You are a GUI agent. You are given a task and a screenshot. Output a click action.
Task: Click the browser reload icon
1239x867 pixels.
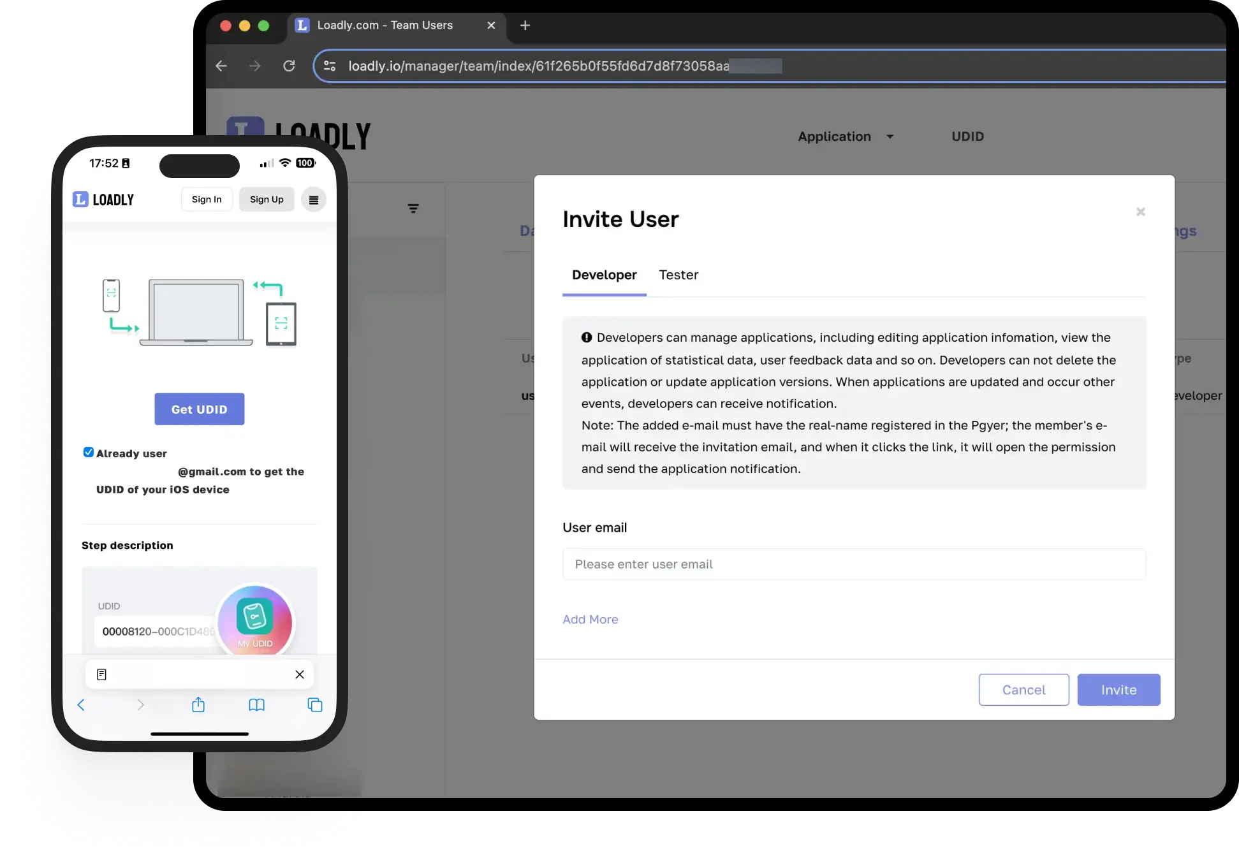pyautogui.click(x=289, y=66)
